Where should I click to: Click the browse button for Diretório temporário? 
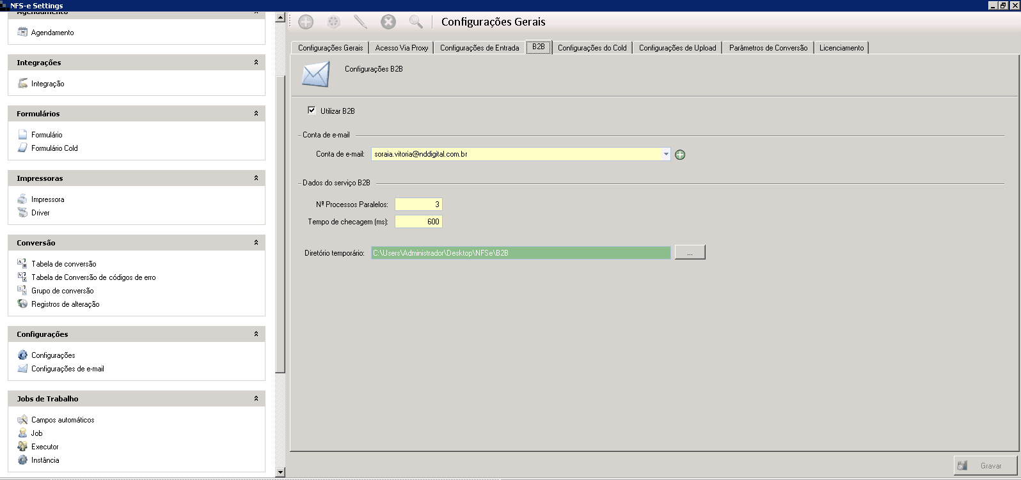(689, 253)
